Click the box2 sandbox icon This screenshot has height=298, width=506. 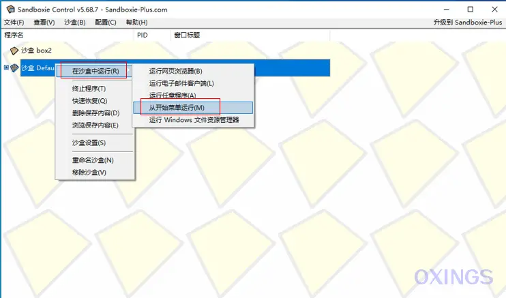[14, 50]
